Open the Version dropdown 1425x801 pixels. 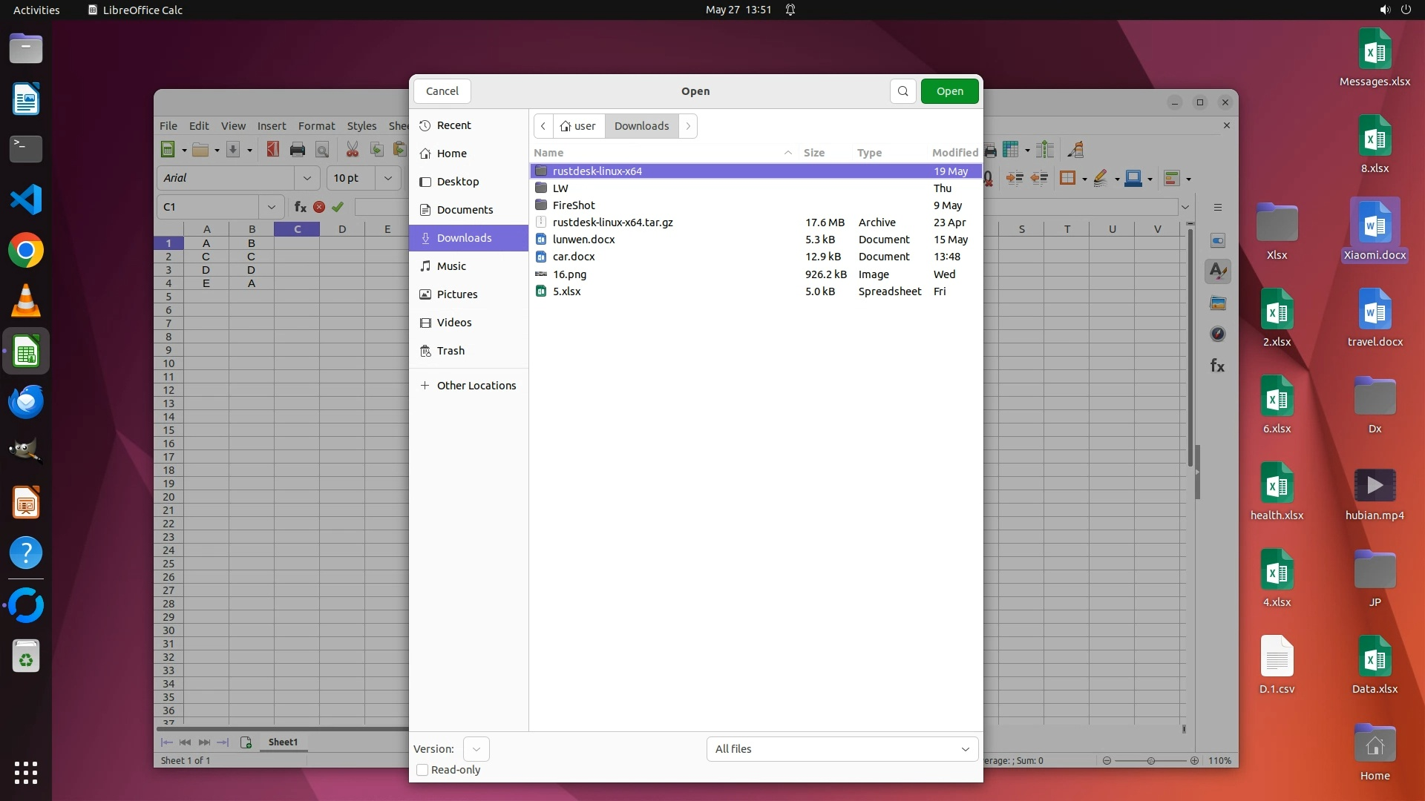coord(476,749)
